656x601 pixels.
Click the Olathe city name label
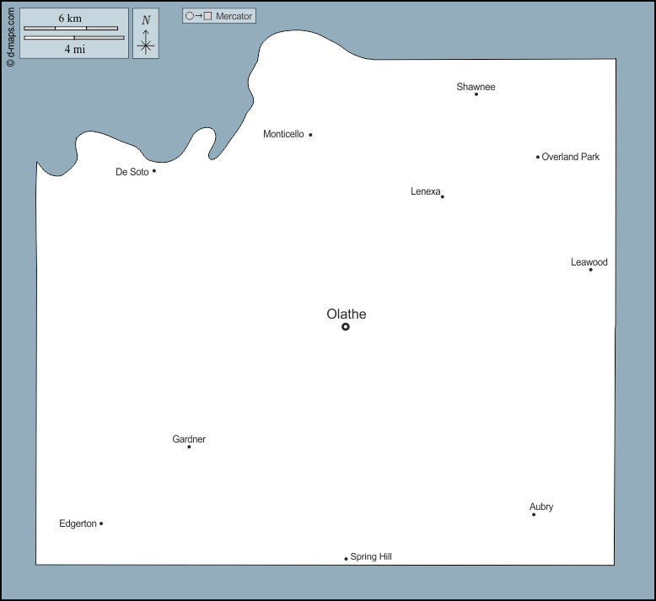coord(347,314)
